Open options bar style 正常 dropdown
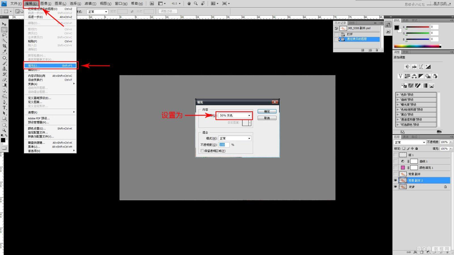The height and width of the screenshot is (255, 454). click(x=97, y=12)
